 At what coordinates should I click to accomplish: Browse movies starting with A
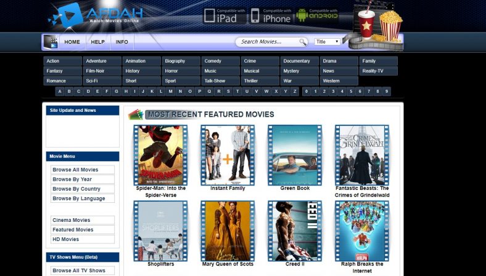click(60, 92)
